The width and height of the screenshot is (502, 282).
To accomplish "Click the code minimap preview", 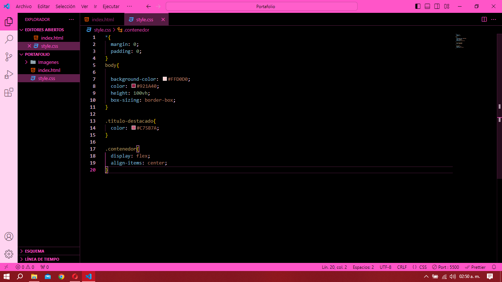I will coord(460,41).
